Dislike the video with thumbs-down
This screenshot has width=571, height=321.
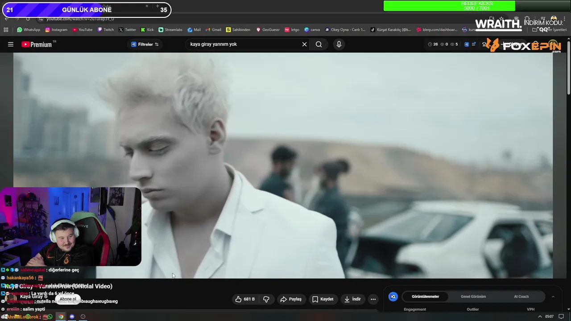(x=266, y=299)
